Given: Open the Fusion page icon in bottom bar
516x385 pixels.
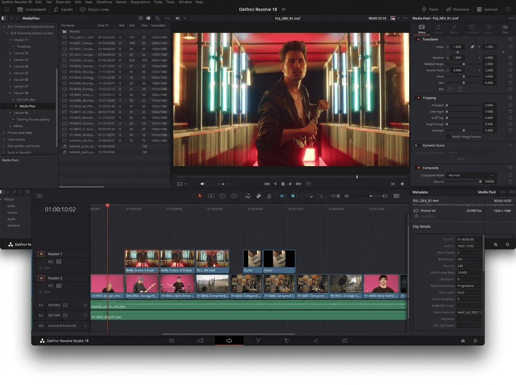Looking at the screenshot, I should [x=258, y=341].
